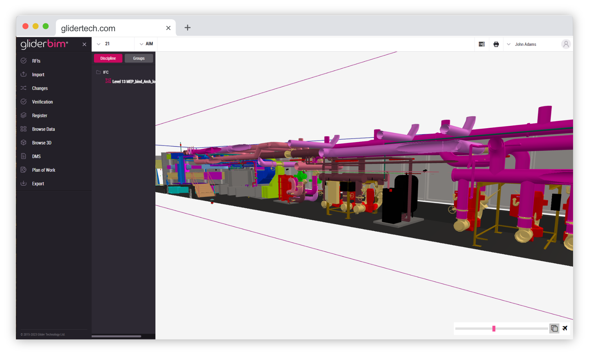Click the Level 13 MEP model icon
The width and height of the screenshot is (589, 356).
108,81
